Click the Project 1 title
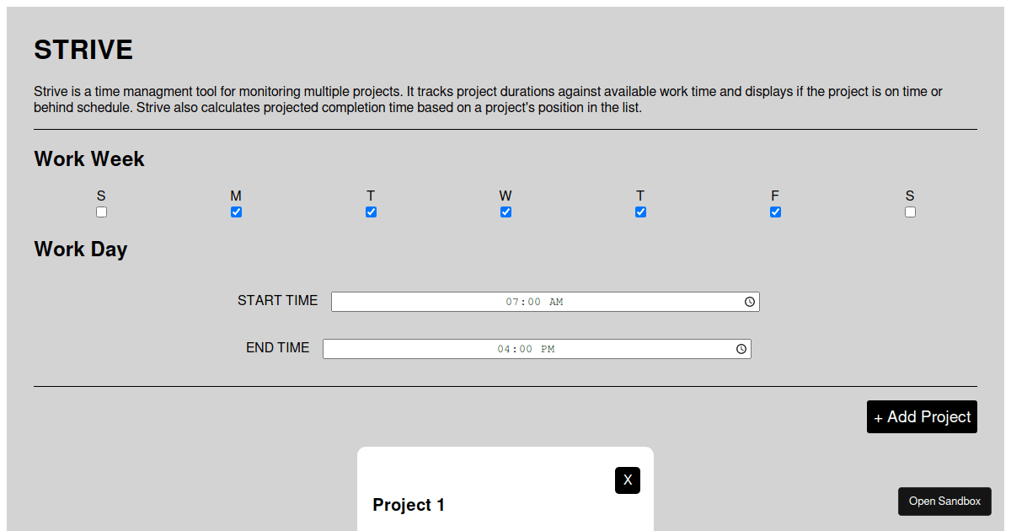 click(x=409, y=504)
